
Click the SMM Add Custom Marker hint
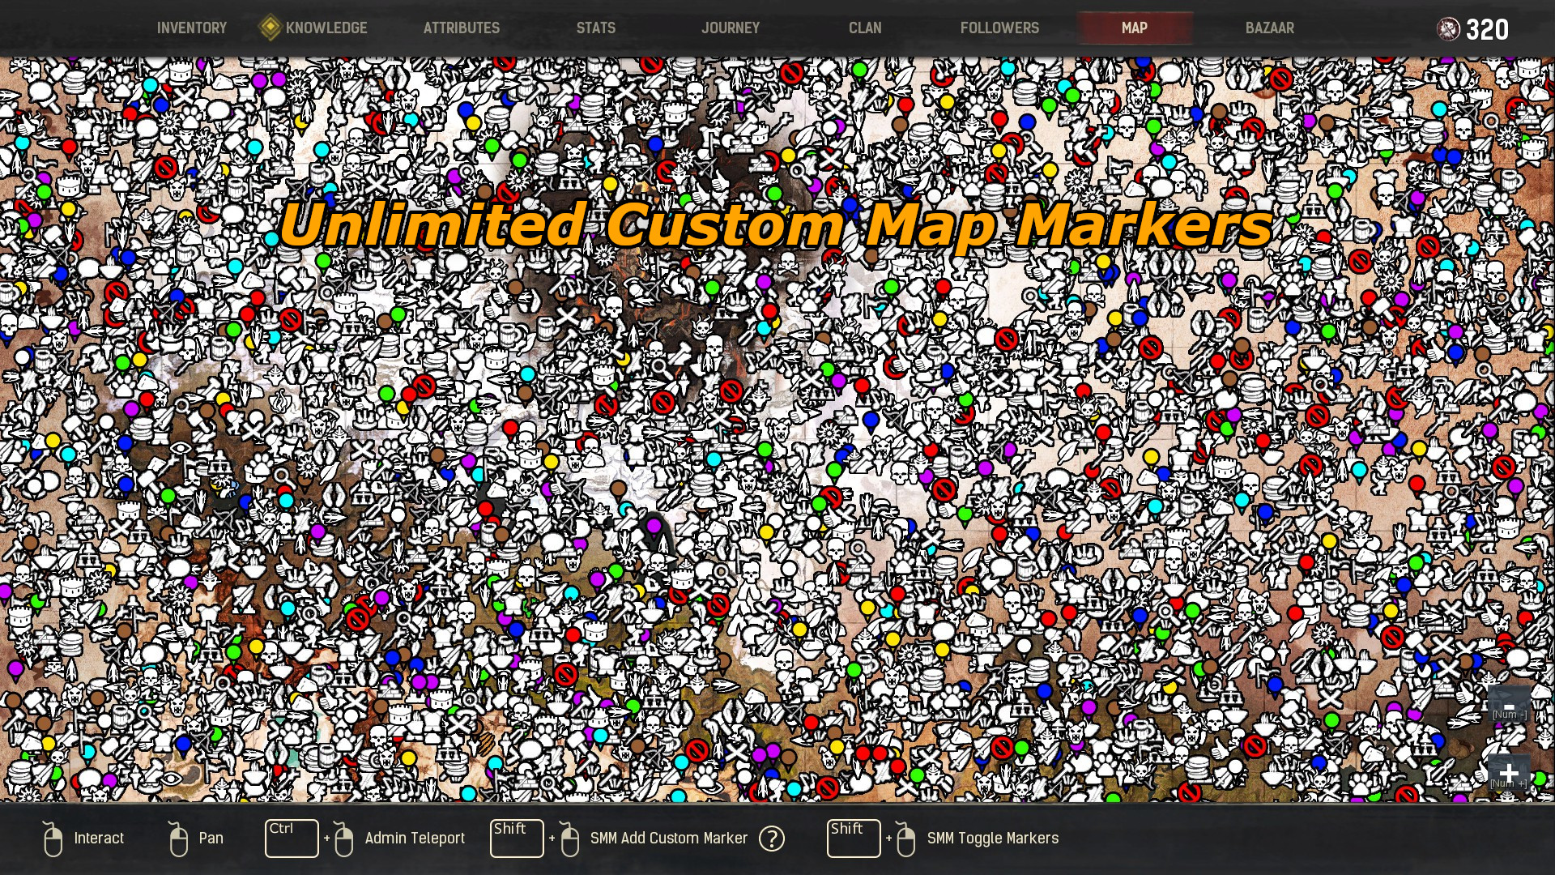[x=669, y=839]
